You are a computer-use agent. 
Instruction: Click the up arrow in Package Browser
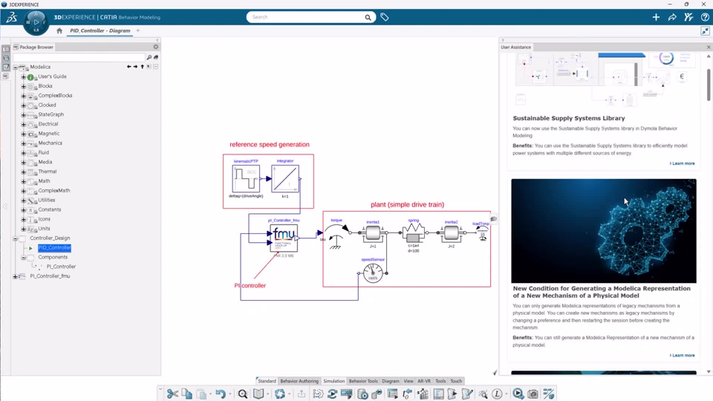pos(143,67)
